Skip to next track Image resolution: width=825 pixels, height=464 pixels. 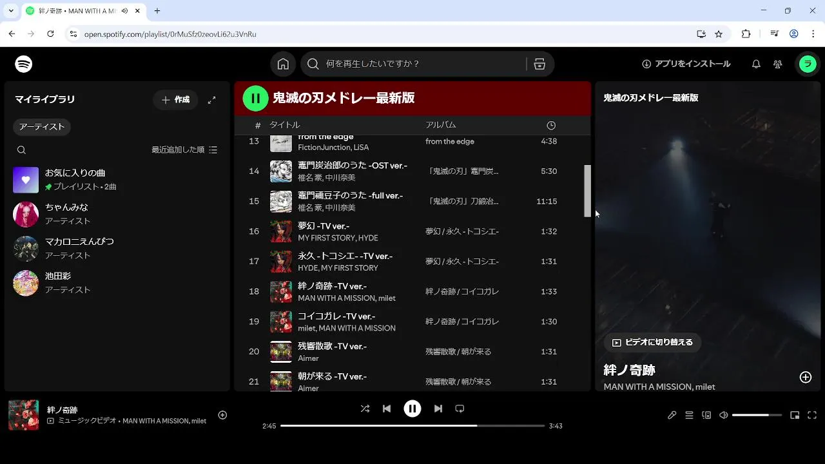coord(438,409)
